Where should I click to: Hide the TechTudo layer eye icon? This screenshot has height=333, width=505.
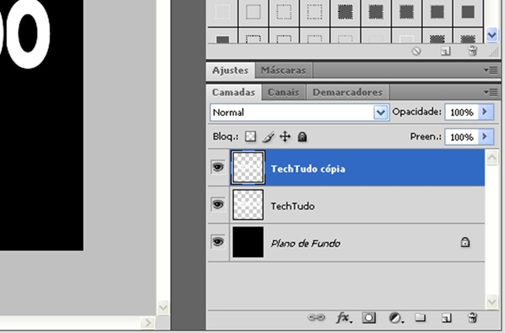click(218, 205)
